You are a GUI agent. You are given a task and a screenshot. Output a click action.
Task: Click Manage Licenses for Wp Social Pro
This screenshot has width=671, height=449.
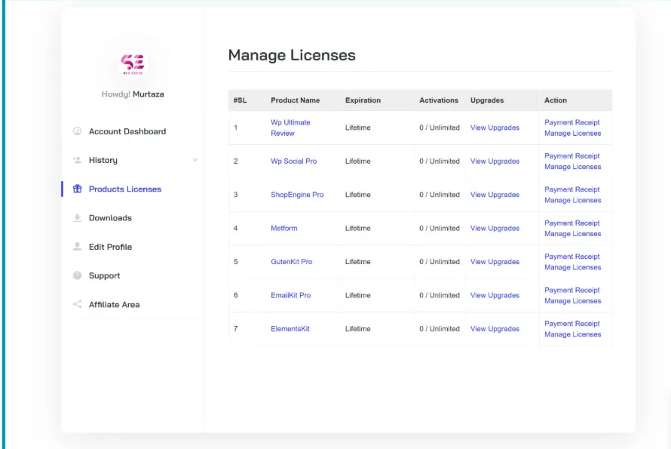[x=572, y=167]
